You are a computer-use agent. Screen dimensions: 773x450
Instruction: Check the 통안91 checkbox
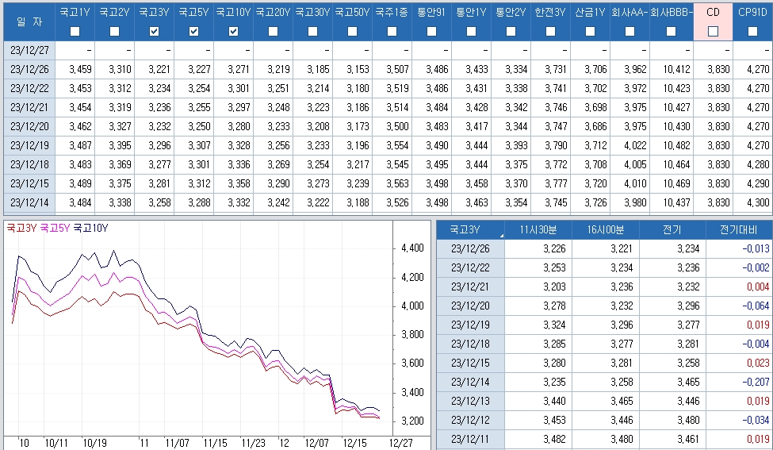point(432,32)
